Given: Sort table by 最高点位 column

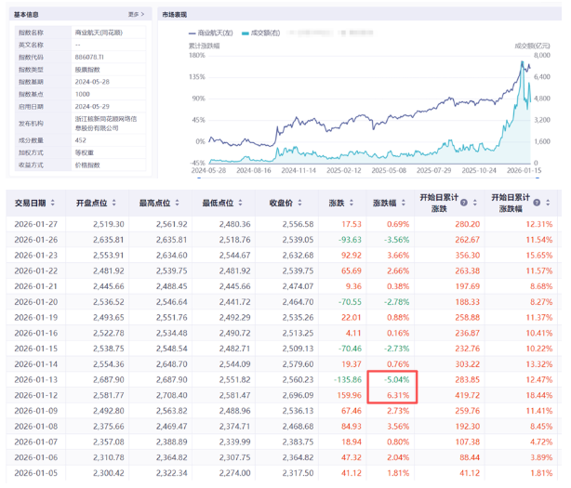Looking at the screenshot, I should (x=178, y=203).
